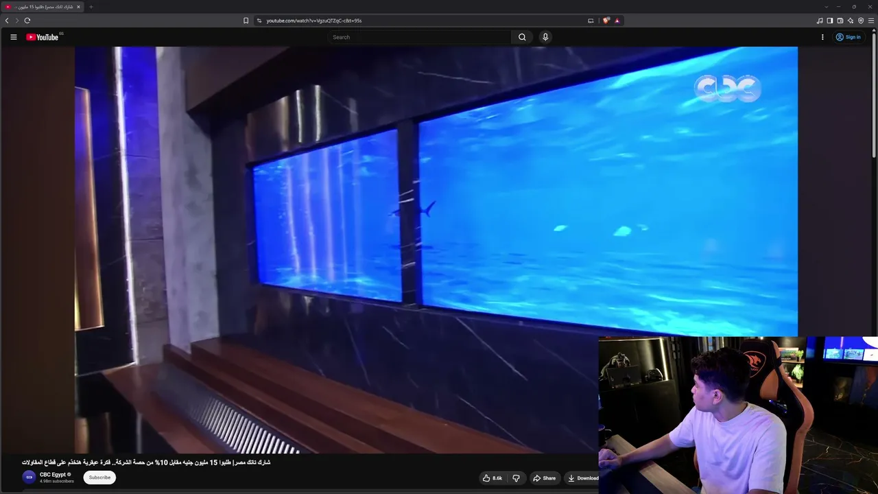878x494 pixels.
Task: Toggle the browser sidebar panel
Action: 830,21
